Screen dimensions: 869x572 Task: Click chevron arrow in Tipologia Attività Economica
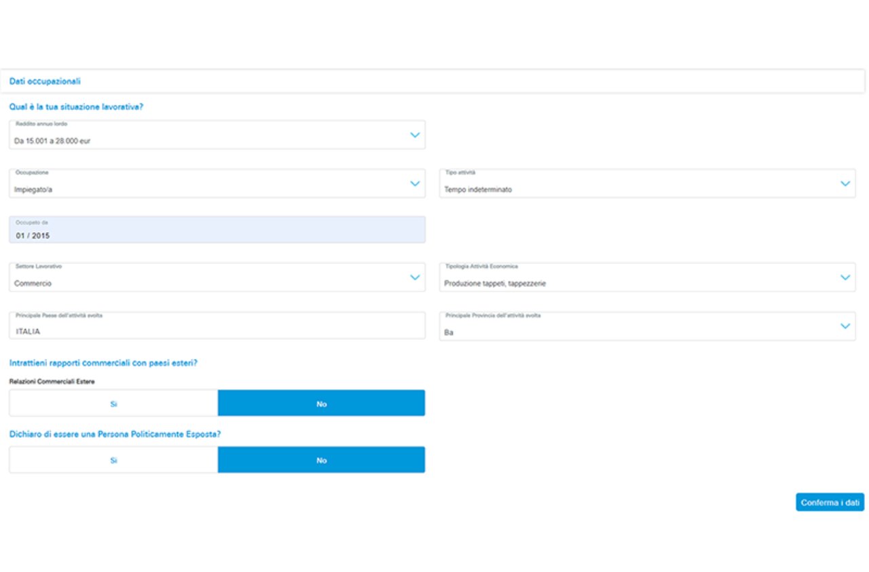[x=845, y=277]
